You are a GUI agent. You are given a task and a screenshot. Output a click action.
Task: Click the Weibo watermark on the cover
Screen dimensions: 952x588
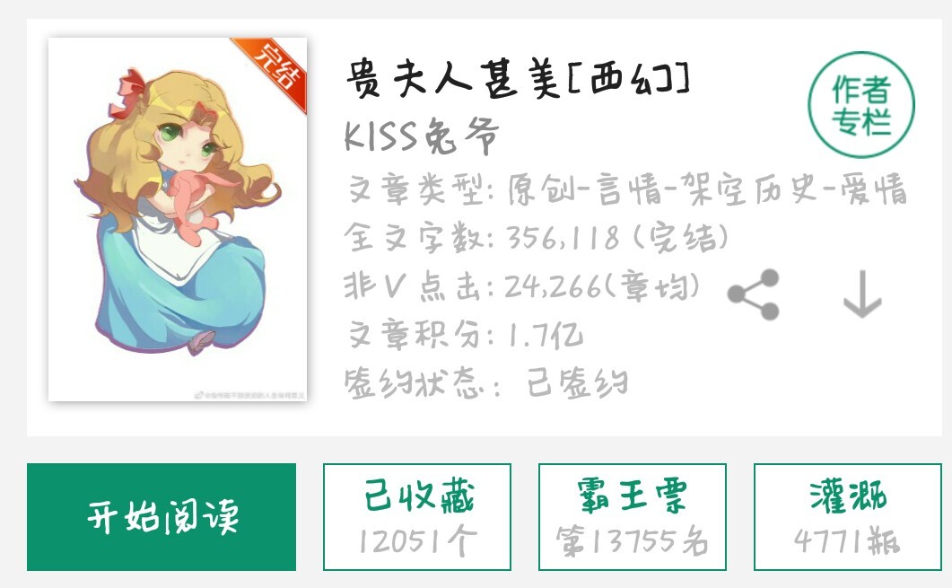pyautogui.click(x=249, y=396)
